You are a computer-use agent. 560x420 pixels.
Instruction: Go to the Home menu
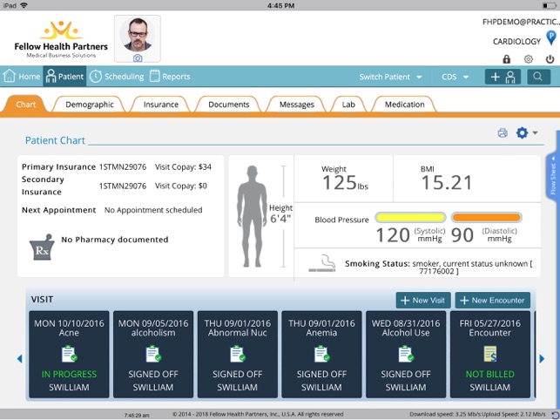point(22,76)
